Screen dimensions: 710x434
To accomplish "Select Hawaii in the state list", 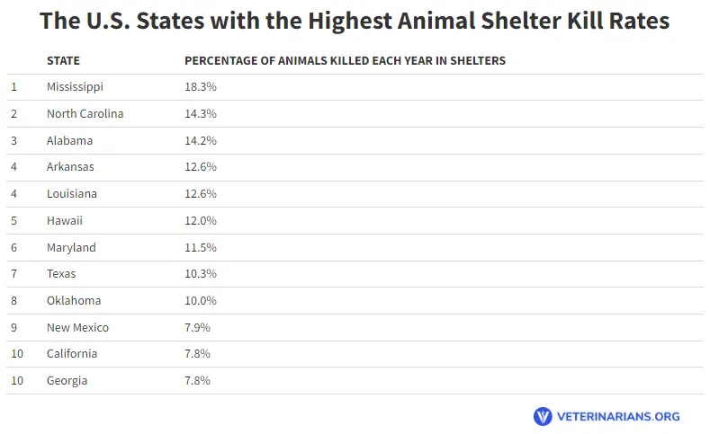I will point(65,220).
